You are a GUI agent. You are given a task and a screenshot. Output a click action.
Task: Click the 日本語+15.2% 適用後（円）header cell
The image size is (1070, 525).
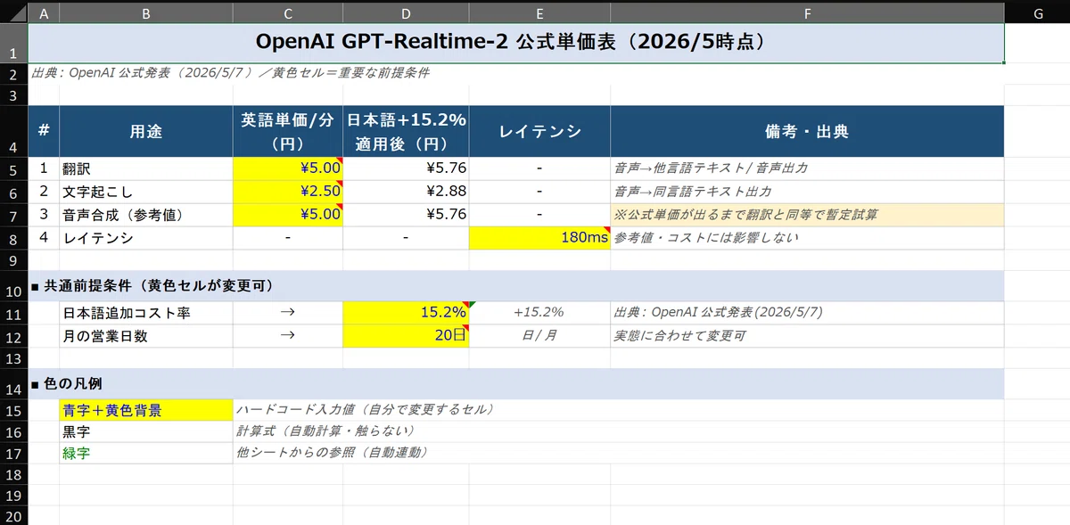tap(406, 132)
